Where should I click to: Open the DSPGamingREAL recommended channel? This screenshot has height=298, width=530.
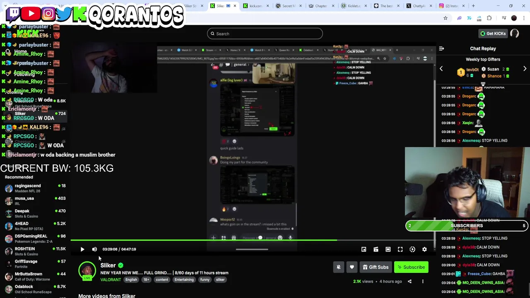tap(35, 239)
